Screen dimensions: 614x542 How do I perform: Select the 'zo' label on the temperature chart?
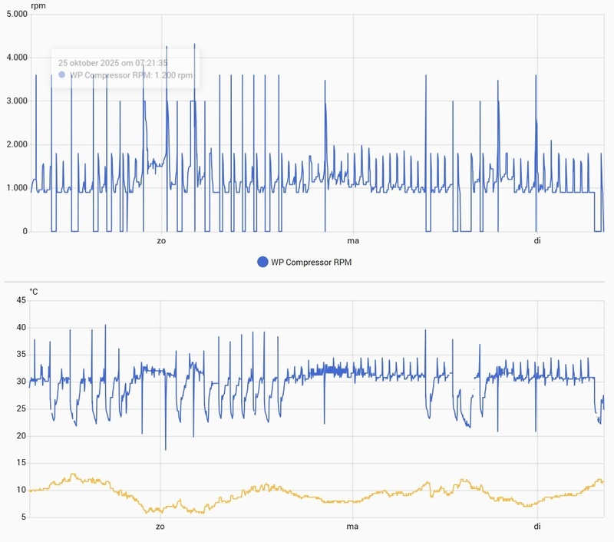(160, 527)
